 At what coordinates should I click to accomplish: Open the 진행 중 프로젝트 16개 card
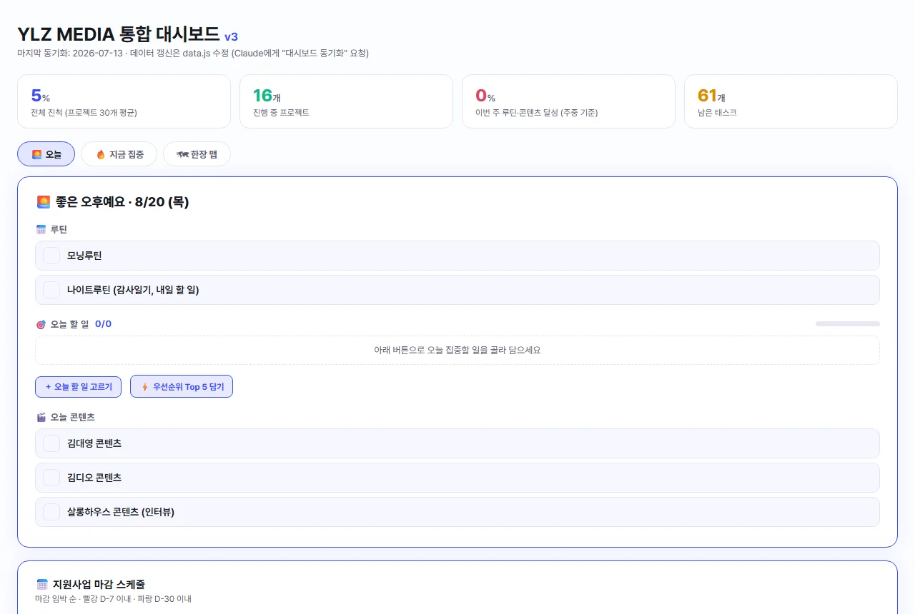[346, 101]
